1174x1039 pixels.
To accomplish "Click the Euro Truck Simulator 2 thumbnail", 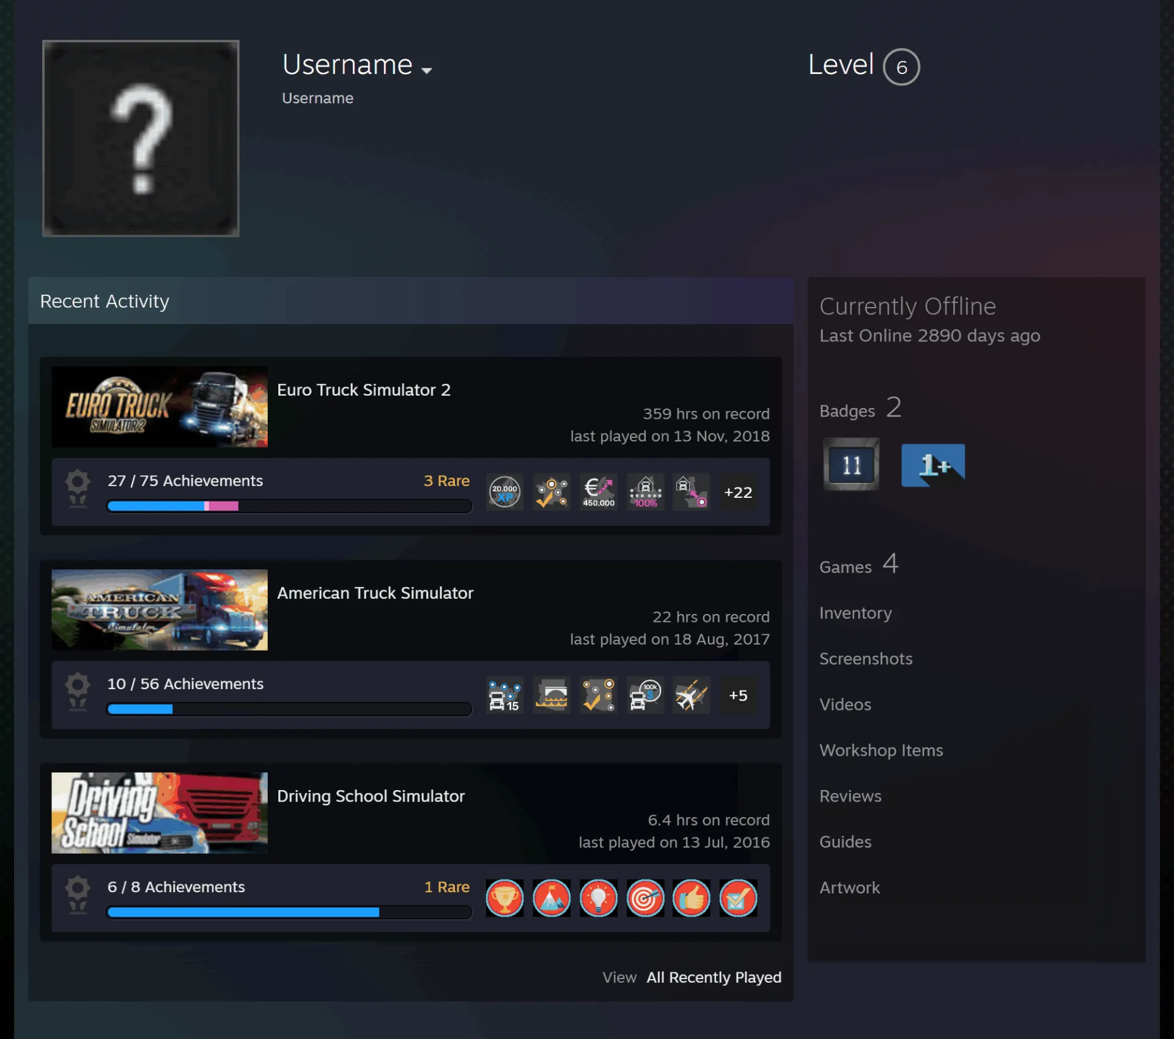I will 160,407.
